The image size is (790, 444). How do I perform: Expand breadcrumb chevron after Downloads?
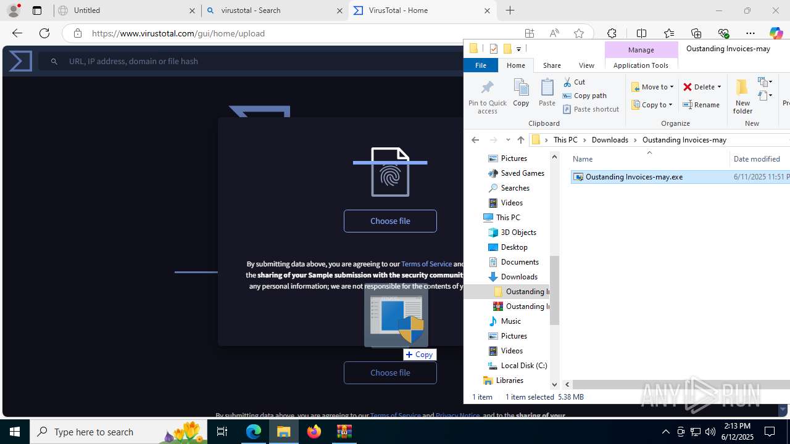tap(634, 140)
